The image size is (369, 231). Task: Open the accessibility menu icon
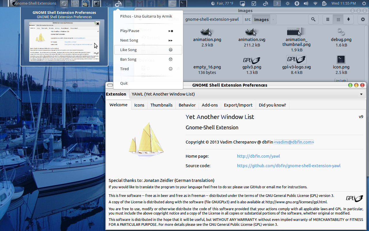coord(297,3)
